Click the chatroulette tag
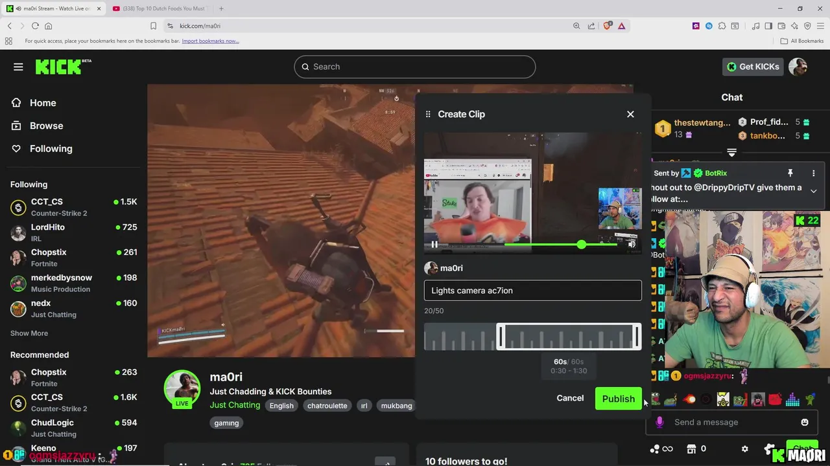Screen dimensions: 830x466 327,406
